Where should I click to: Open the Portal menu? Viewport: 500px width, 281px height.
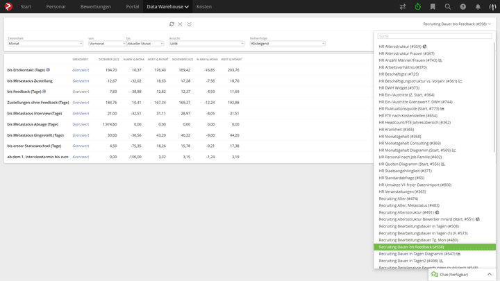pos(133,6)
